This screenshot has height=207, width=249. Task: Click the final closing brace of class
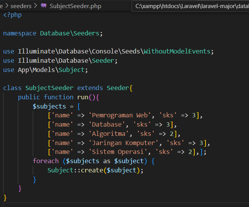click(5, 198)
